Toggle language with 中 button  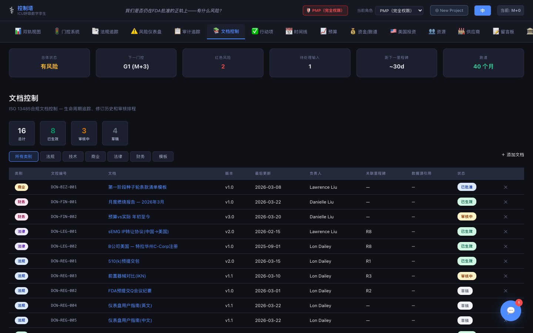[483, 10]
